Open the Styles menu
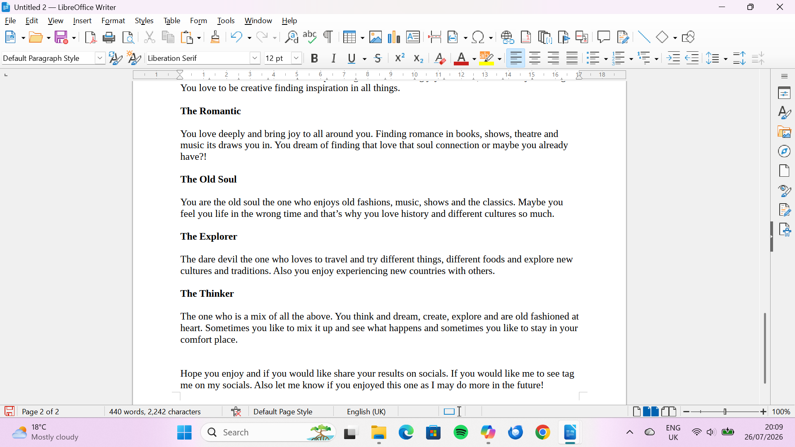The image size is (795, 447). click(144, 21)
